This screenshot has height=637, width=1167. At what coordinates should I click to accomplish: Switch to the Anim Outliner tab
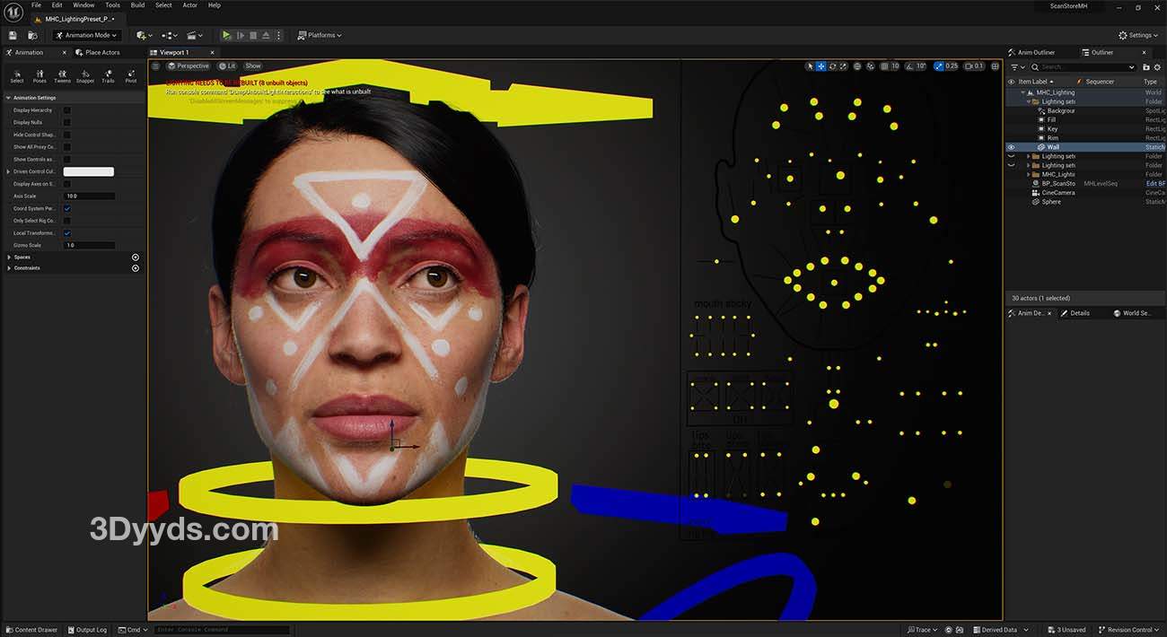point(1035,53)
